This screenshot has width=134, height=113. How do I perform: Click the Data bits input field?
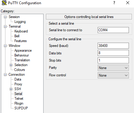click(113, 53)
